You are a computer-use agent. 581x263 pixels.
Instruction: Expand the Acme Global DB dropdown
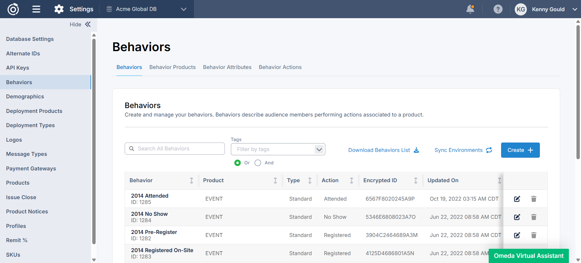click(x=183, y=9)
